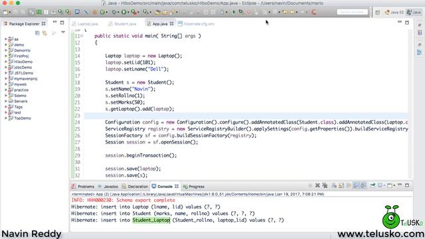Click Remove Launch X icon in Console
This screenshot has width=425, height=239.
pyautogui.click(x=317, y=186)
